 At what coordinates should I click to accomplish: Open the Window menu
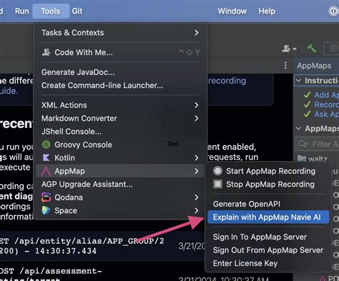pyautogui.click(x=232, y=11)
